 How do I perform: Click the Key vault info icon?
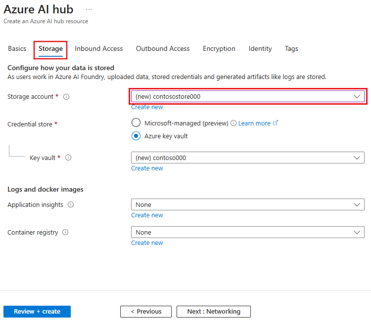pos(68,158)
